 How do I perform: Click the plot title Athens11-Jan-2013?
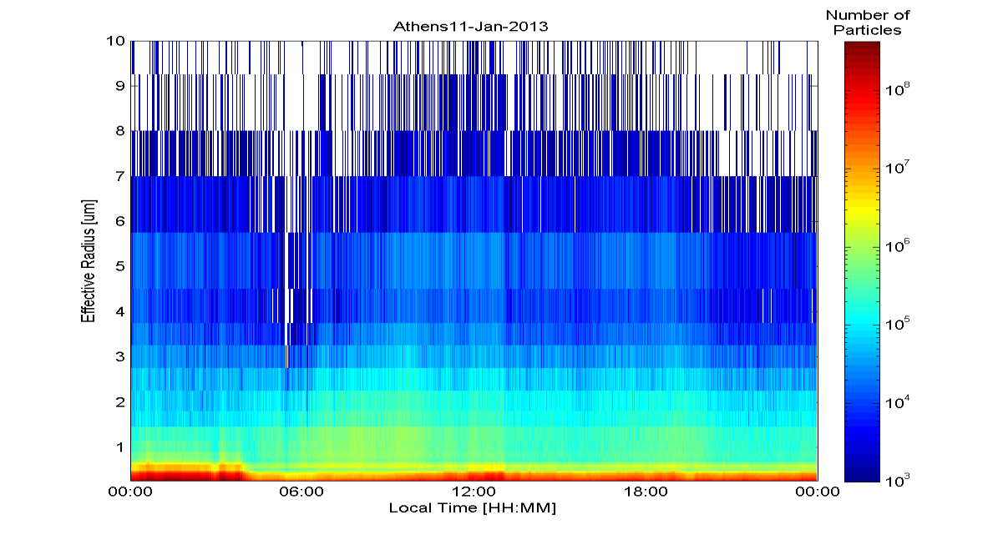(471, 26)
